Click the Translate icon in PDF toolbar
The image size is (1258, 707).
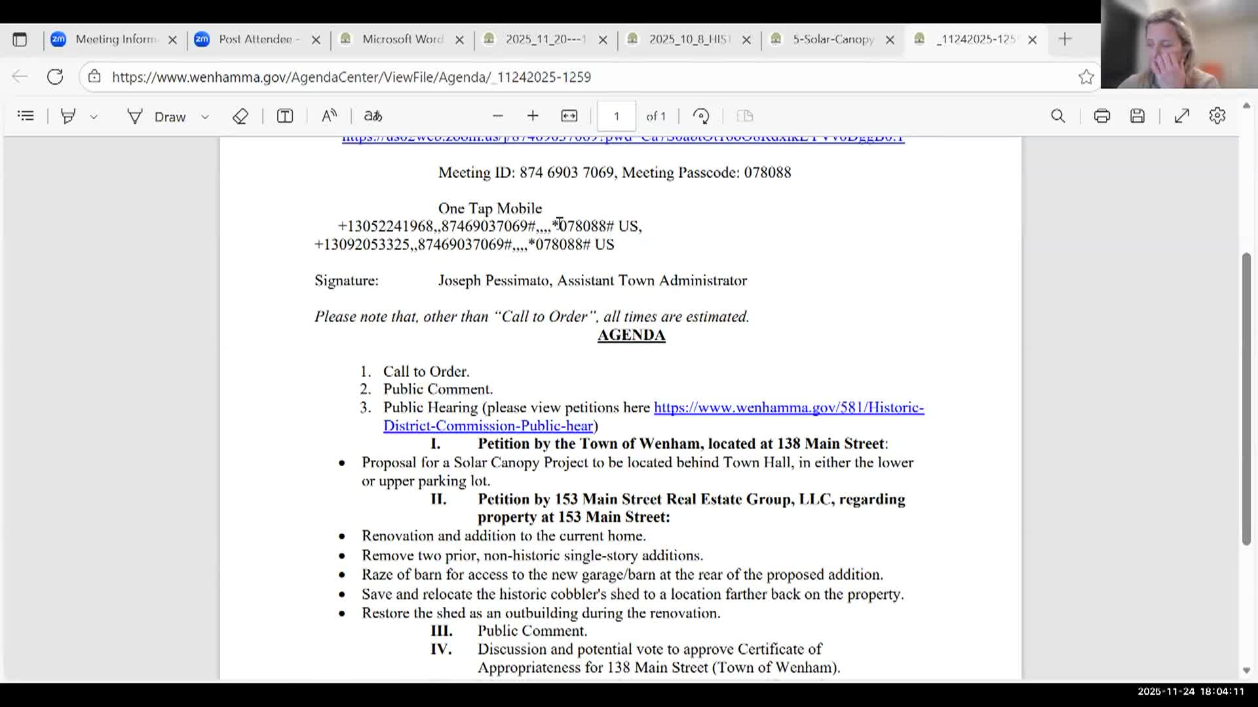pyautogui.click(x=373, y=116)
